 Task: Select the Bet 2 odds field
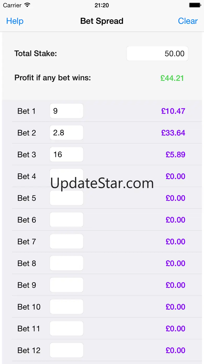[x=66, y=133]
